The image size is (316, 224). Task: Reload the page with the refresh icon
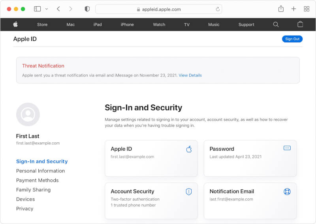point(218,9)
